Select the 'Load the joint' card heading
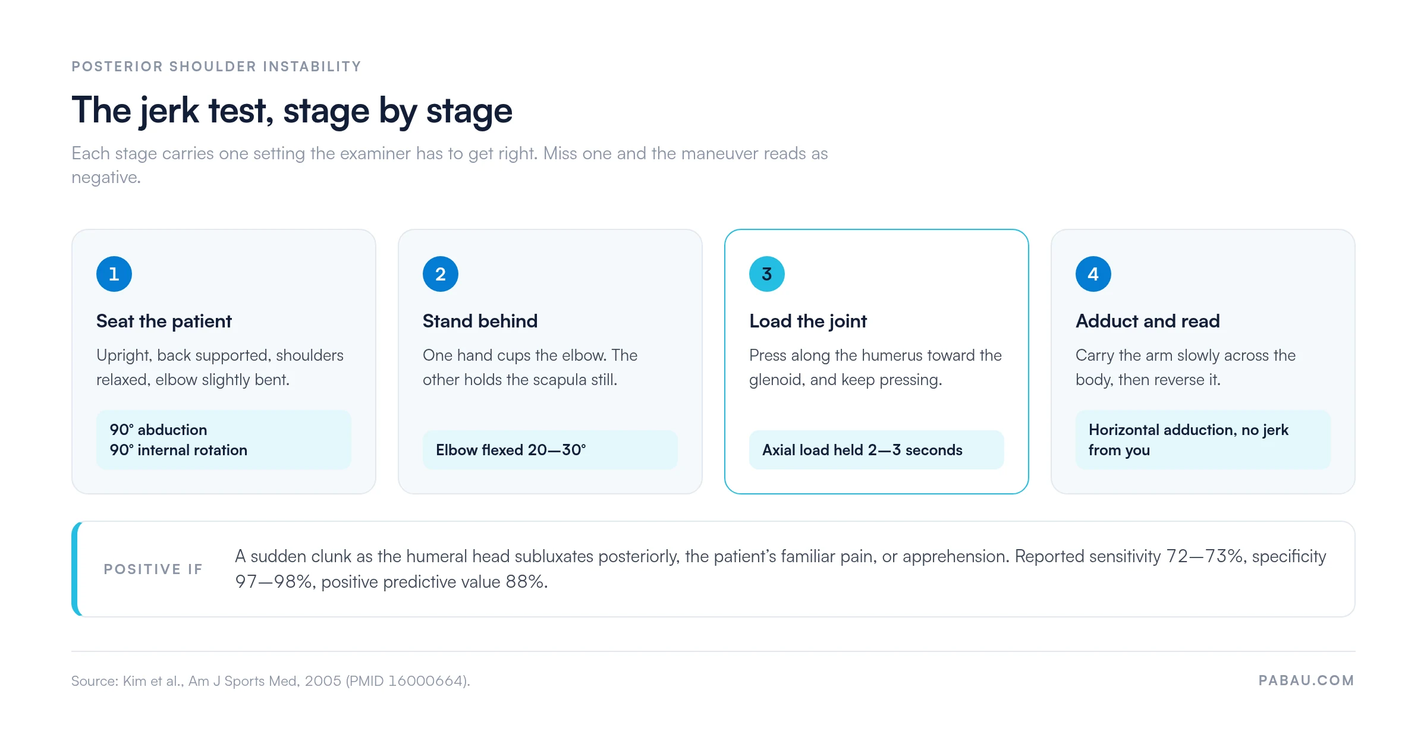Screen dimensions: 1427x750 (807, 321)
